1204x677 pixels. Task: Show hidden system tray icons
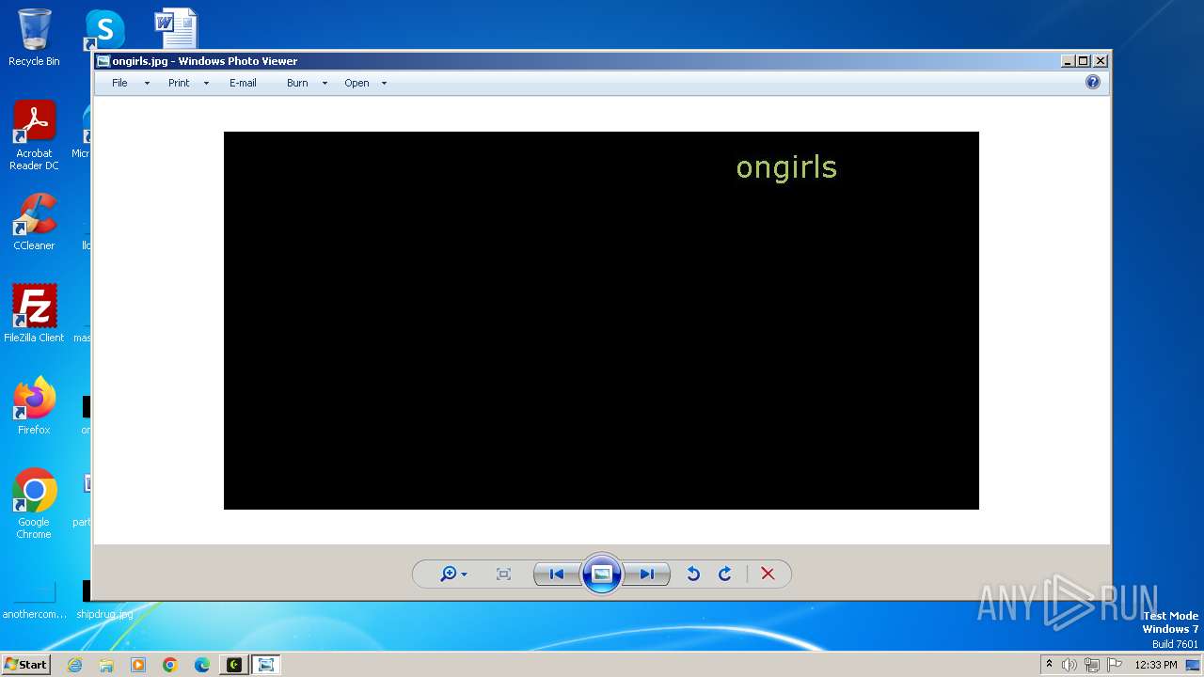pyautogui.click(x=1049, y=665)
